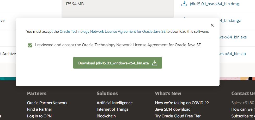Open How we're taking on COVID-19 link
This screenshot has height=120, width=255.
[x=182, y=103]
